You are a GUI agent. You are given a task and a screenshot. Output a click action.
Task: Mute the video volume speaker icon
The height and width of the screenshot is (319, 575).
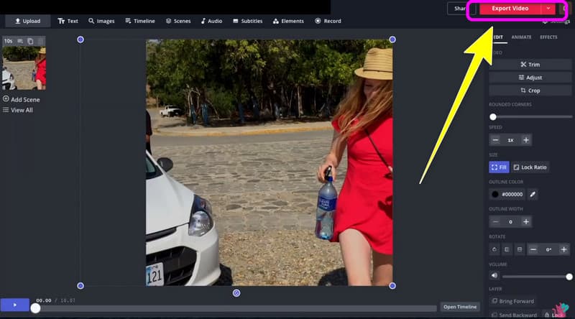coord(494,276)
